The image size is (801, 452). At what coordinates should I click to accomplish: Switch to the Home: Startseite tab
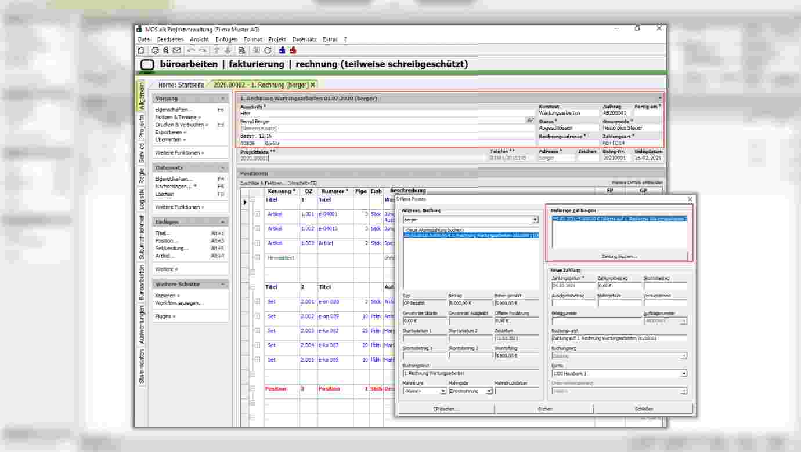[x=181, y=85]
